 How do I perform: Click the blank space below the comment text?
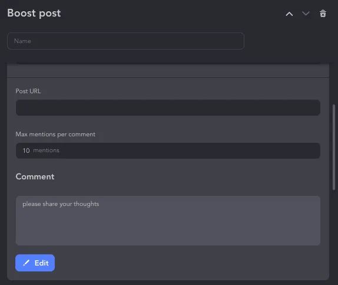tap(168, 227)
